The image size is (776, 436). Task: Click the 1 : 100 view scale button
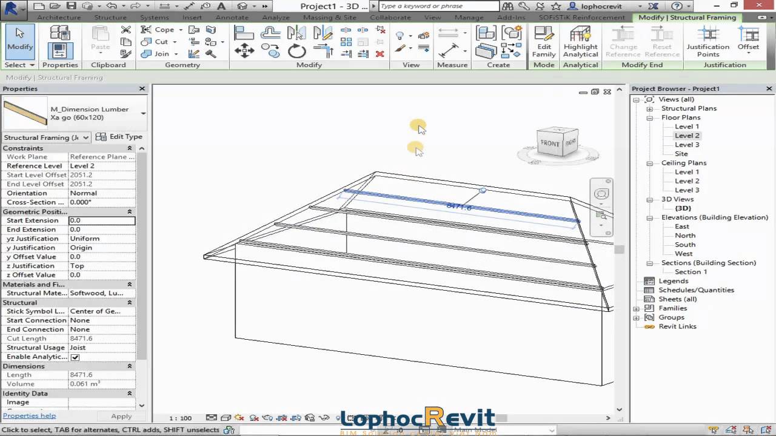(180, 418)
